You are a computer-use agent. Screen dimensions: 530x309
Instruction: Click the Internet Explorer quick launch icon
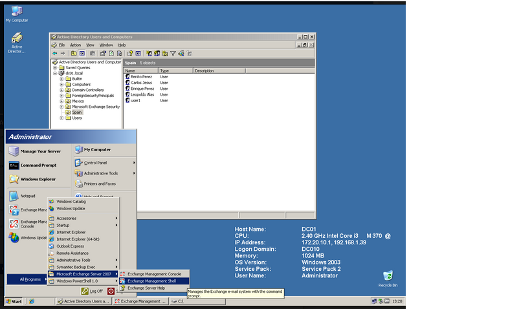tap(32, 301)
